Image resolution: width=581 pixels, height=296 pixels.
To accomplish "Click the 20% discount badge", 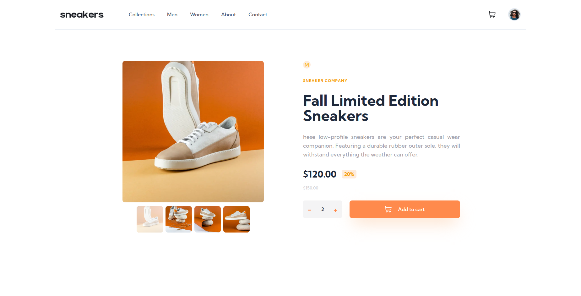I will point(349,174).
